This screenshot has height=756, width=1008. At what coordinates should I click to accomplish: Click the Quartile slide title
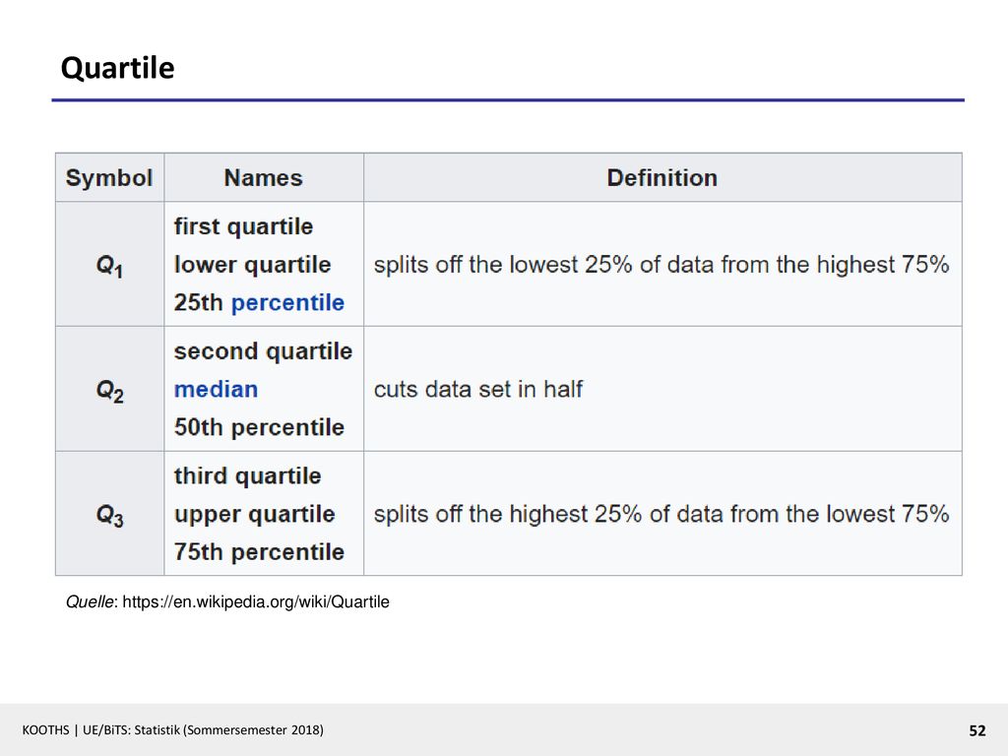[x=118, y=68]
